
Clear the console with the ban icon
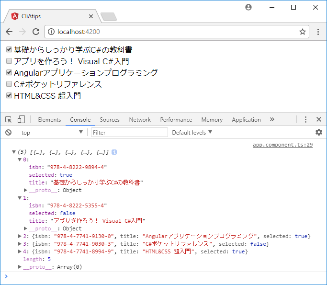8,133
